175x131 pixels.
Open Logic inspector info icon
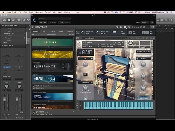(x=9, y=20)
